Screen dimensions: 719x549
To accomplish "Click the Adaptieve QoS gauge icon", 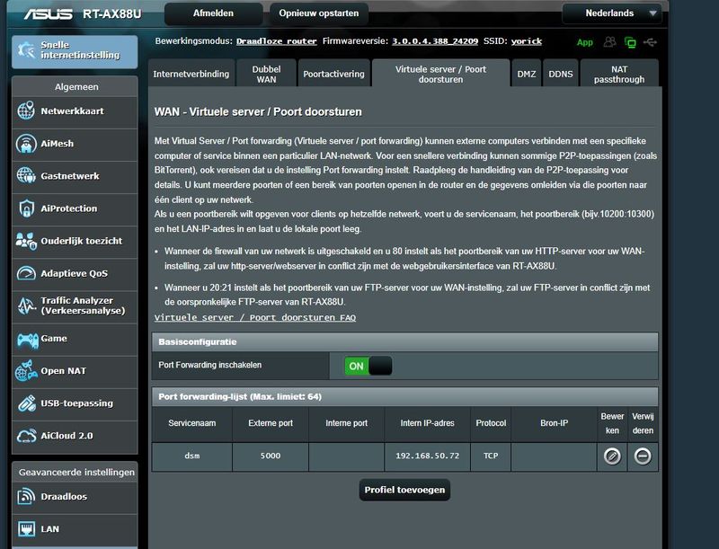I will 26,273.
